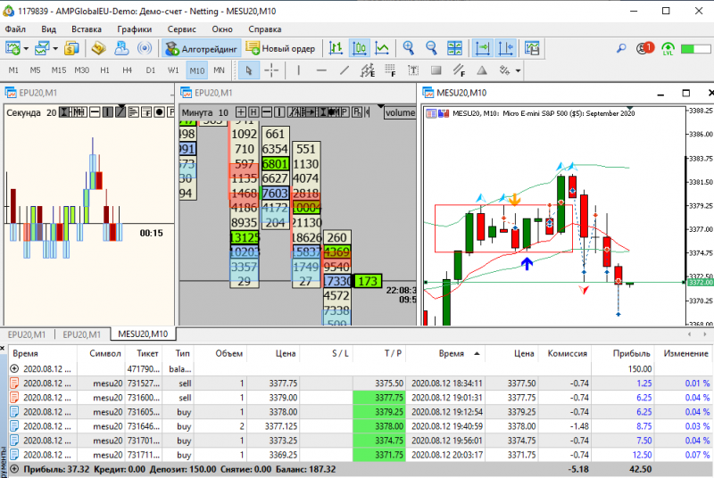714x478 pixels.
Task: Zoom out on the chart
Action: point(431,48)
